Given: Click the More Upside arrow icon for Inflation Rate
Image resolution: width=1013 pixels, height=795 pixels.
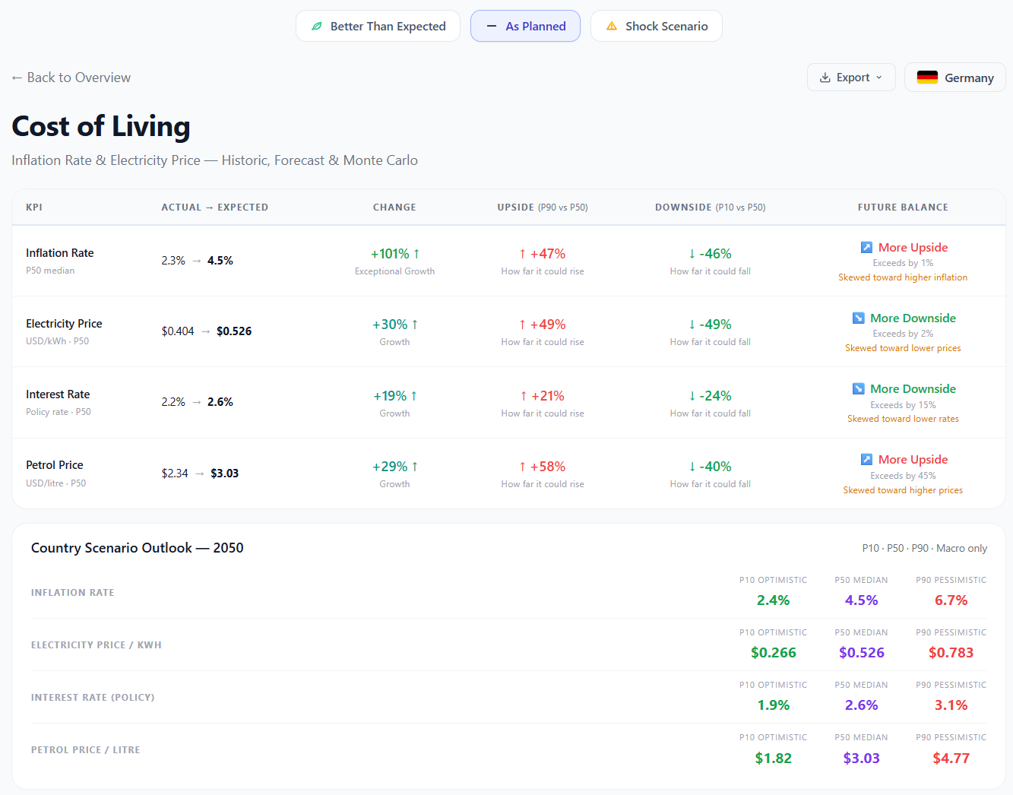Looking at the screenshot, I should pos(866,247).
